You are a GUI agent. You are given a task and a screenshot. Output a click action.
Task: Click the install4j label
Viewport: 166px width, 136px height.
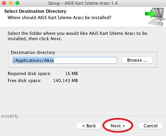9,116
